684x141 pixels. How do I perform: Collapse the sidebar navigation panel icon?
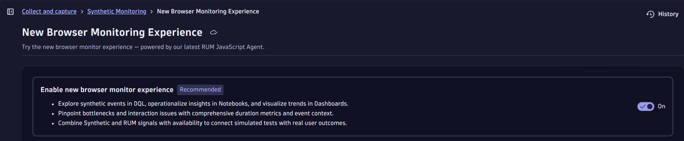click(x=10, y=12)
